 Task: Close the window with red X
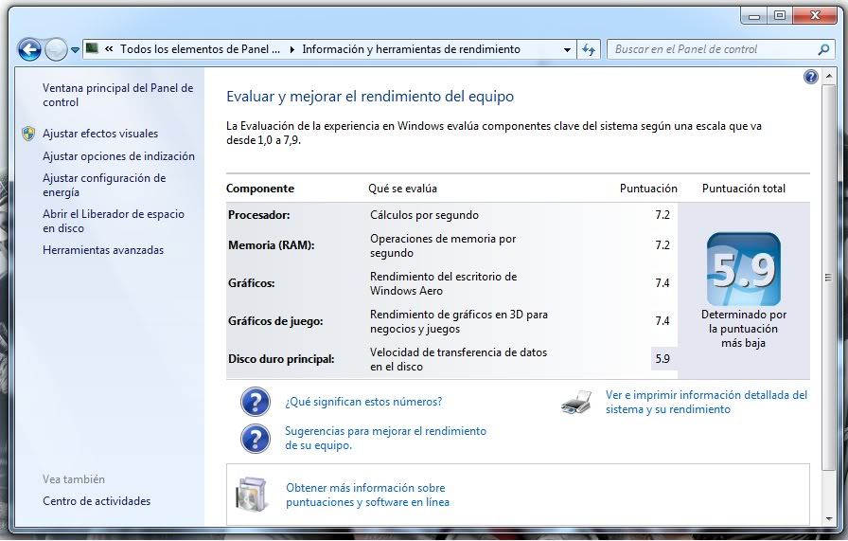click(815, 16)
